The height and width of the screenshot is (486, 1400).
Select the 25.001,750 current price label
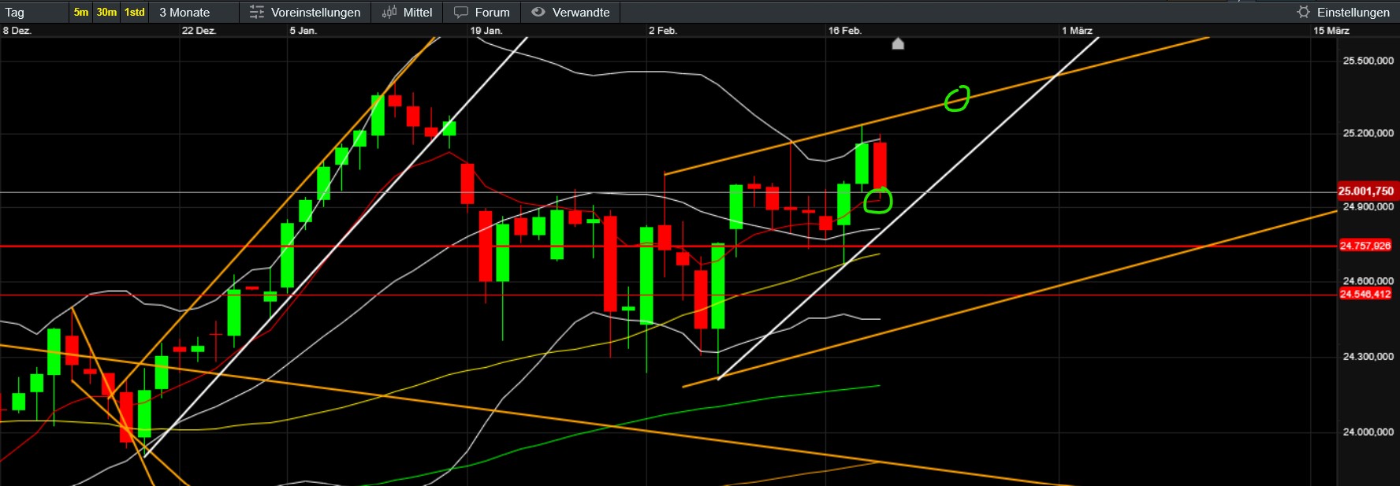(x=1366, y=191)
